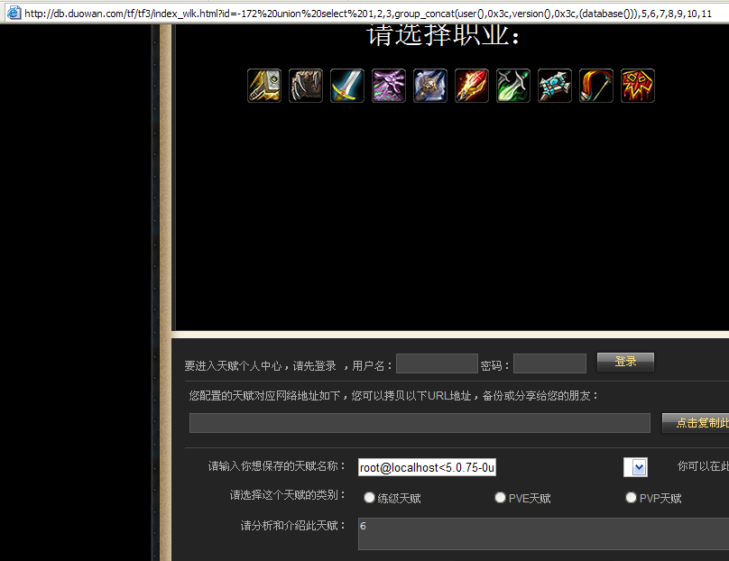
Task: Click the talent description textarea showing 6
Action: pos(543,534)
